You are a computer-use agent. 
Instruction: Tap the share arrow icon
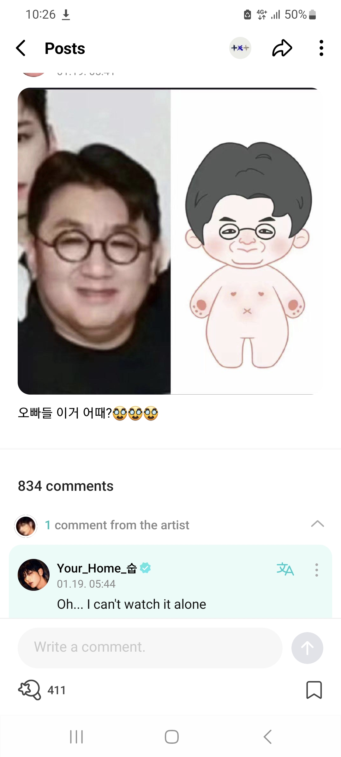tap(282, 48)
